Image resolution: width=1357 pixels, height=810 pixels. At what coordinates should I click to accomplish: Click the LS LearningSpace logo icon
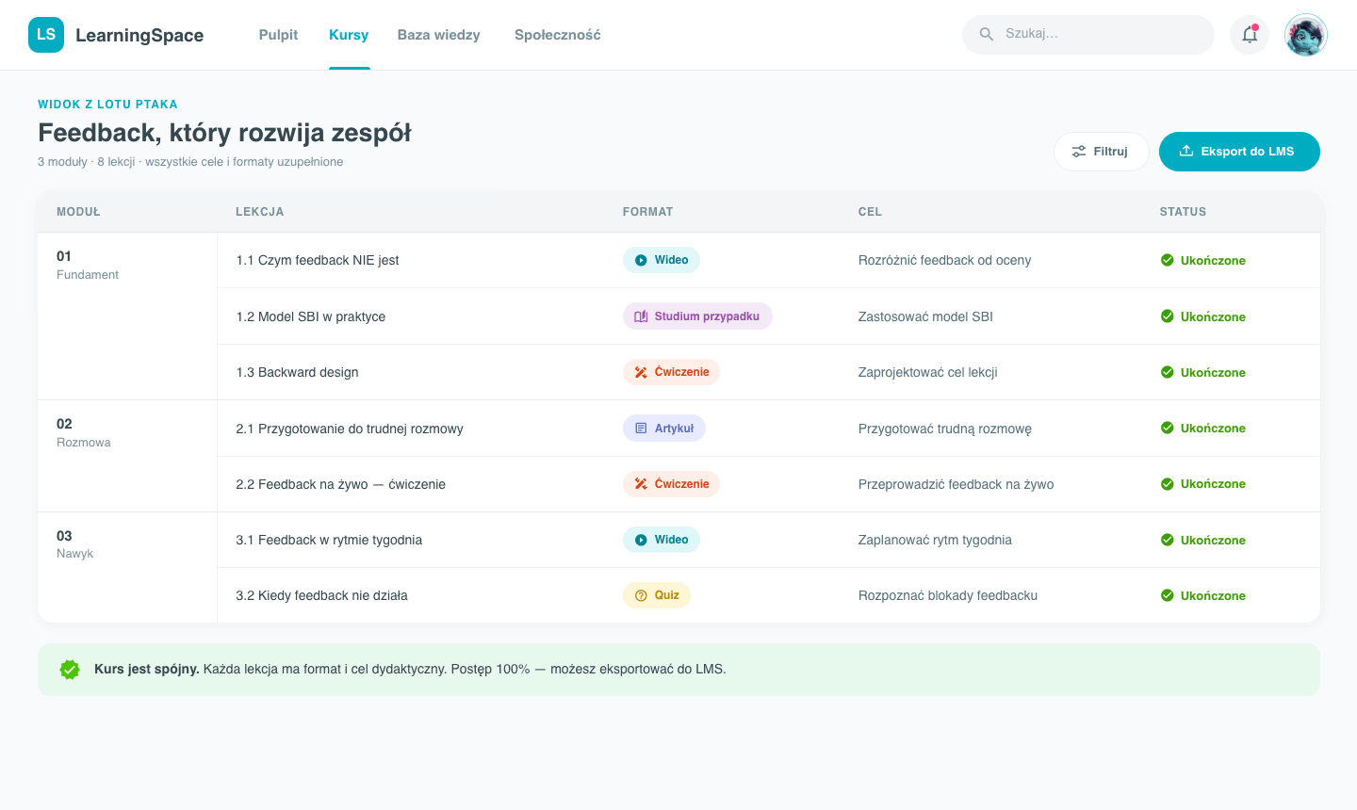point(46,35)
